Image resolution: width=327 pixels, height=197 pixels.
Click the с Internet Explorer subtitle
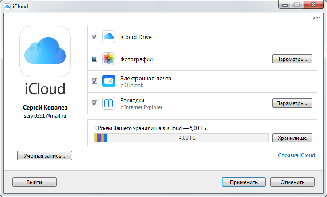pos(142,107)
